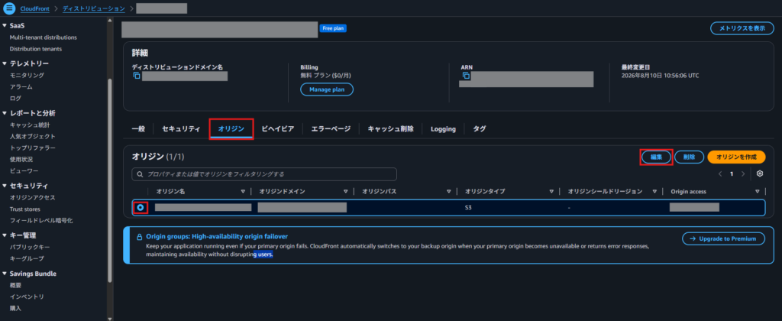
Task: Open オリジンアクセス in sidebar
Action: click(33, 198)
